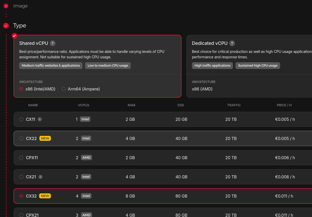
Task: Click the red checkmark beside Type section
Action: (x=6, y=25)
